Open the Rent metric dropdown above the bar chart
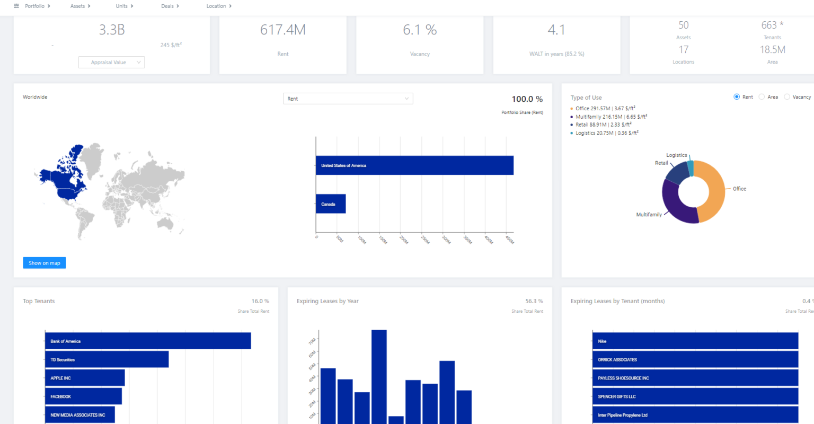Screen dimensions: 814x424 pos(348,99)
